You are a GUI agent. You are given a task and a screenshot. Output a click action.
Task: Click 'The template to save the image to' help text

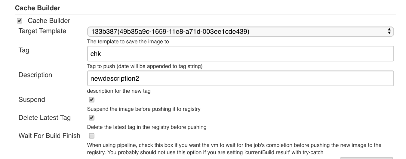tap(128, 42)
